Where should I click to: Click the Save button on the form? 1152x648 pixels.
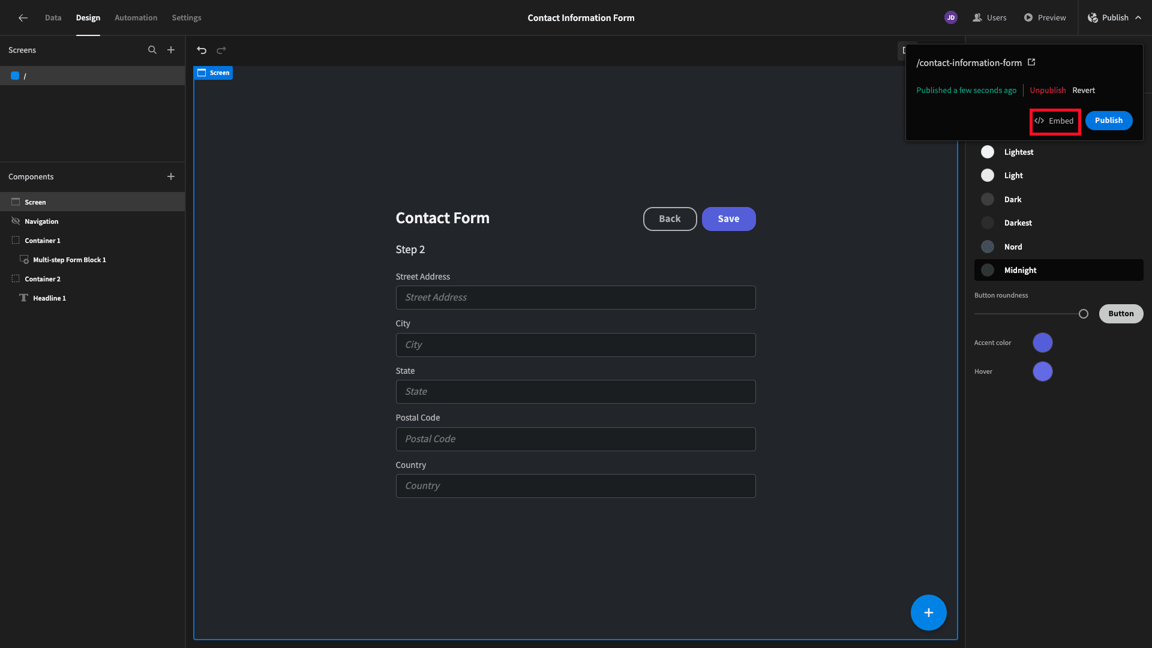[x=728, y=219]
